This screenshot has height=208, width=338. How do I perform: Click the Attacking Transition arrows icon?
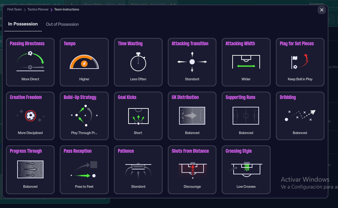click(x=192, y=62)
